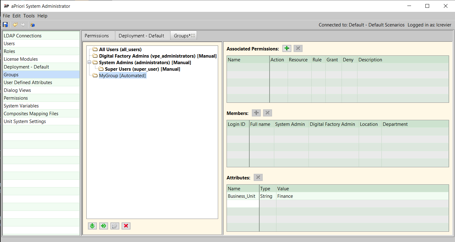Select the Digital Factory Admins group
Viewport: 455px width, 242px height.
[157, 56]
